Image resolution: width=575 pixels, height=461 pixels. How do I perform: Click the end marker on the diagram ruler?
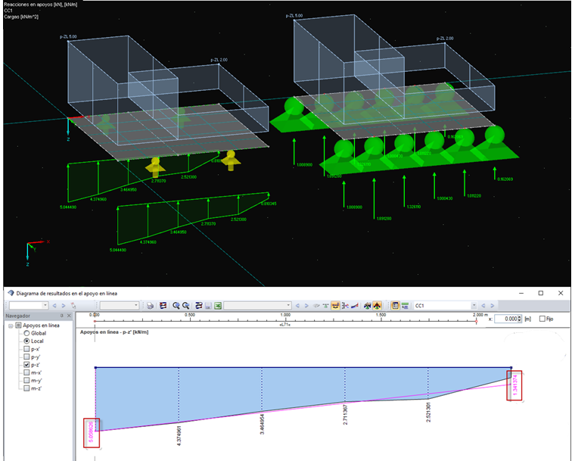coord(476,322)
